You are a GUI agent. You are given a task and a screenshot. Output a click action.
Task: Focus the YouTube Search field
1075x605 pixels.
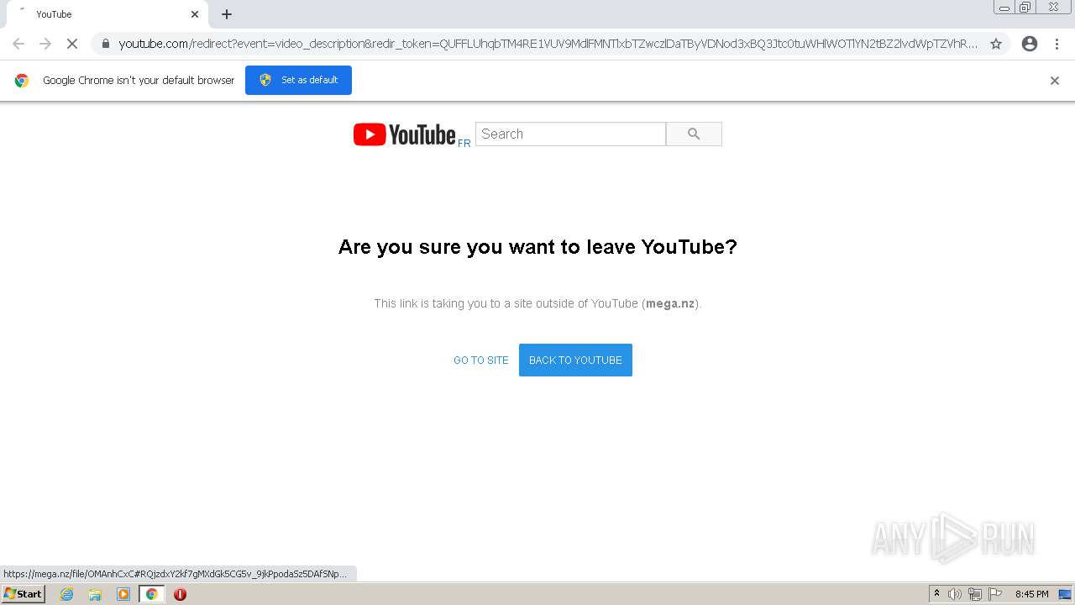(570, 134)
